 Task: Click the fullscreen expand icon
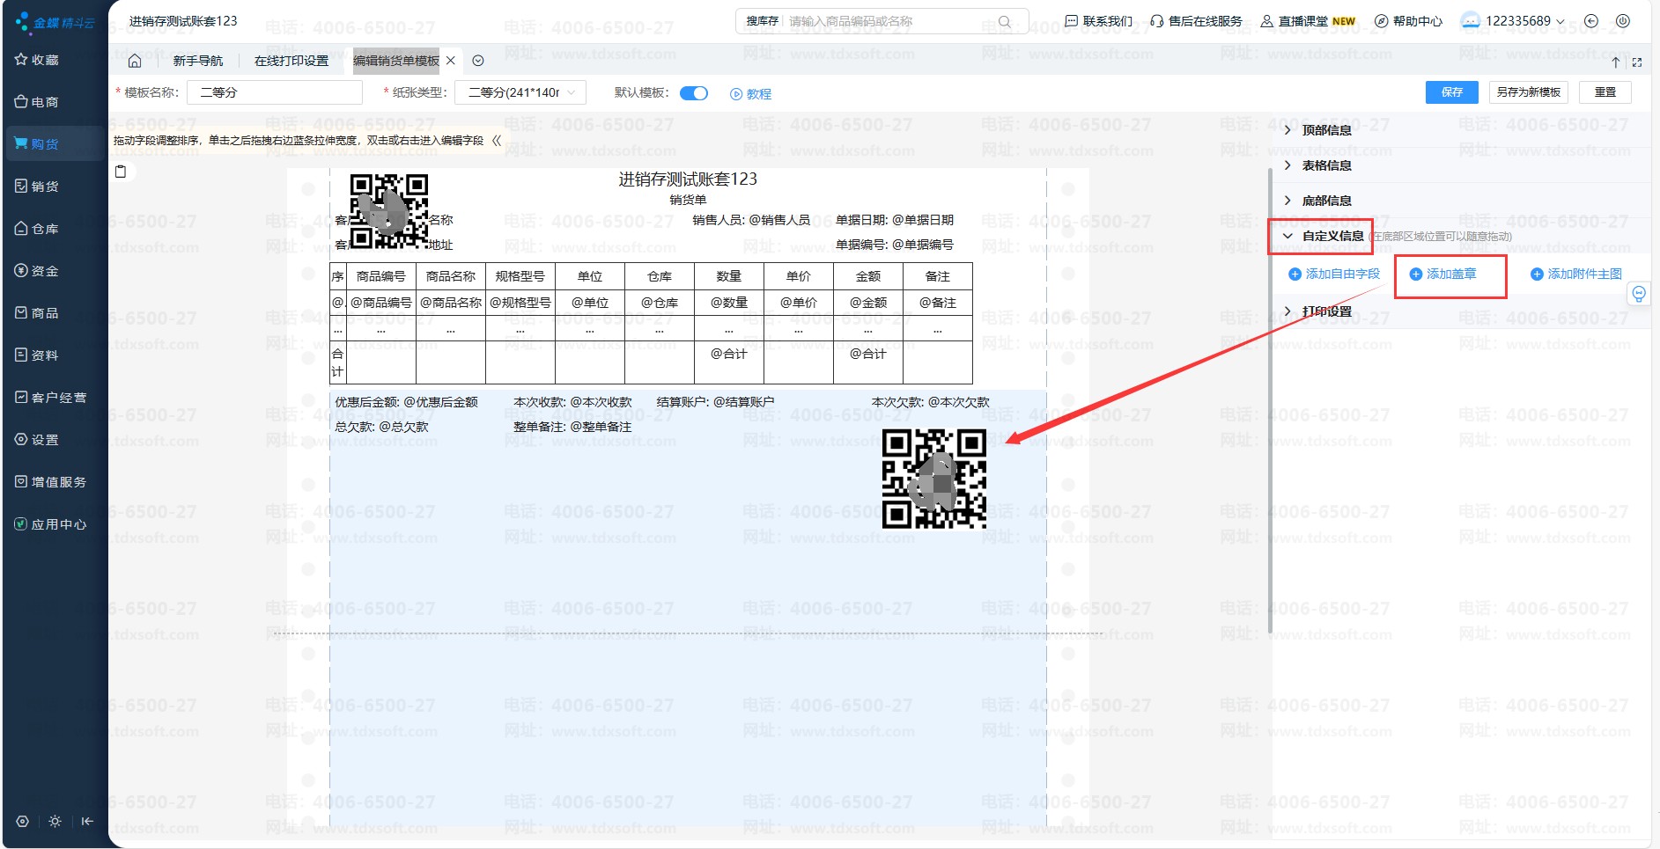coord(1637,62)
